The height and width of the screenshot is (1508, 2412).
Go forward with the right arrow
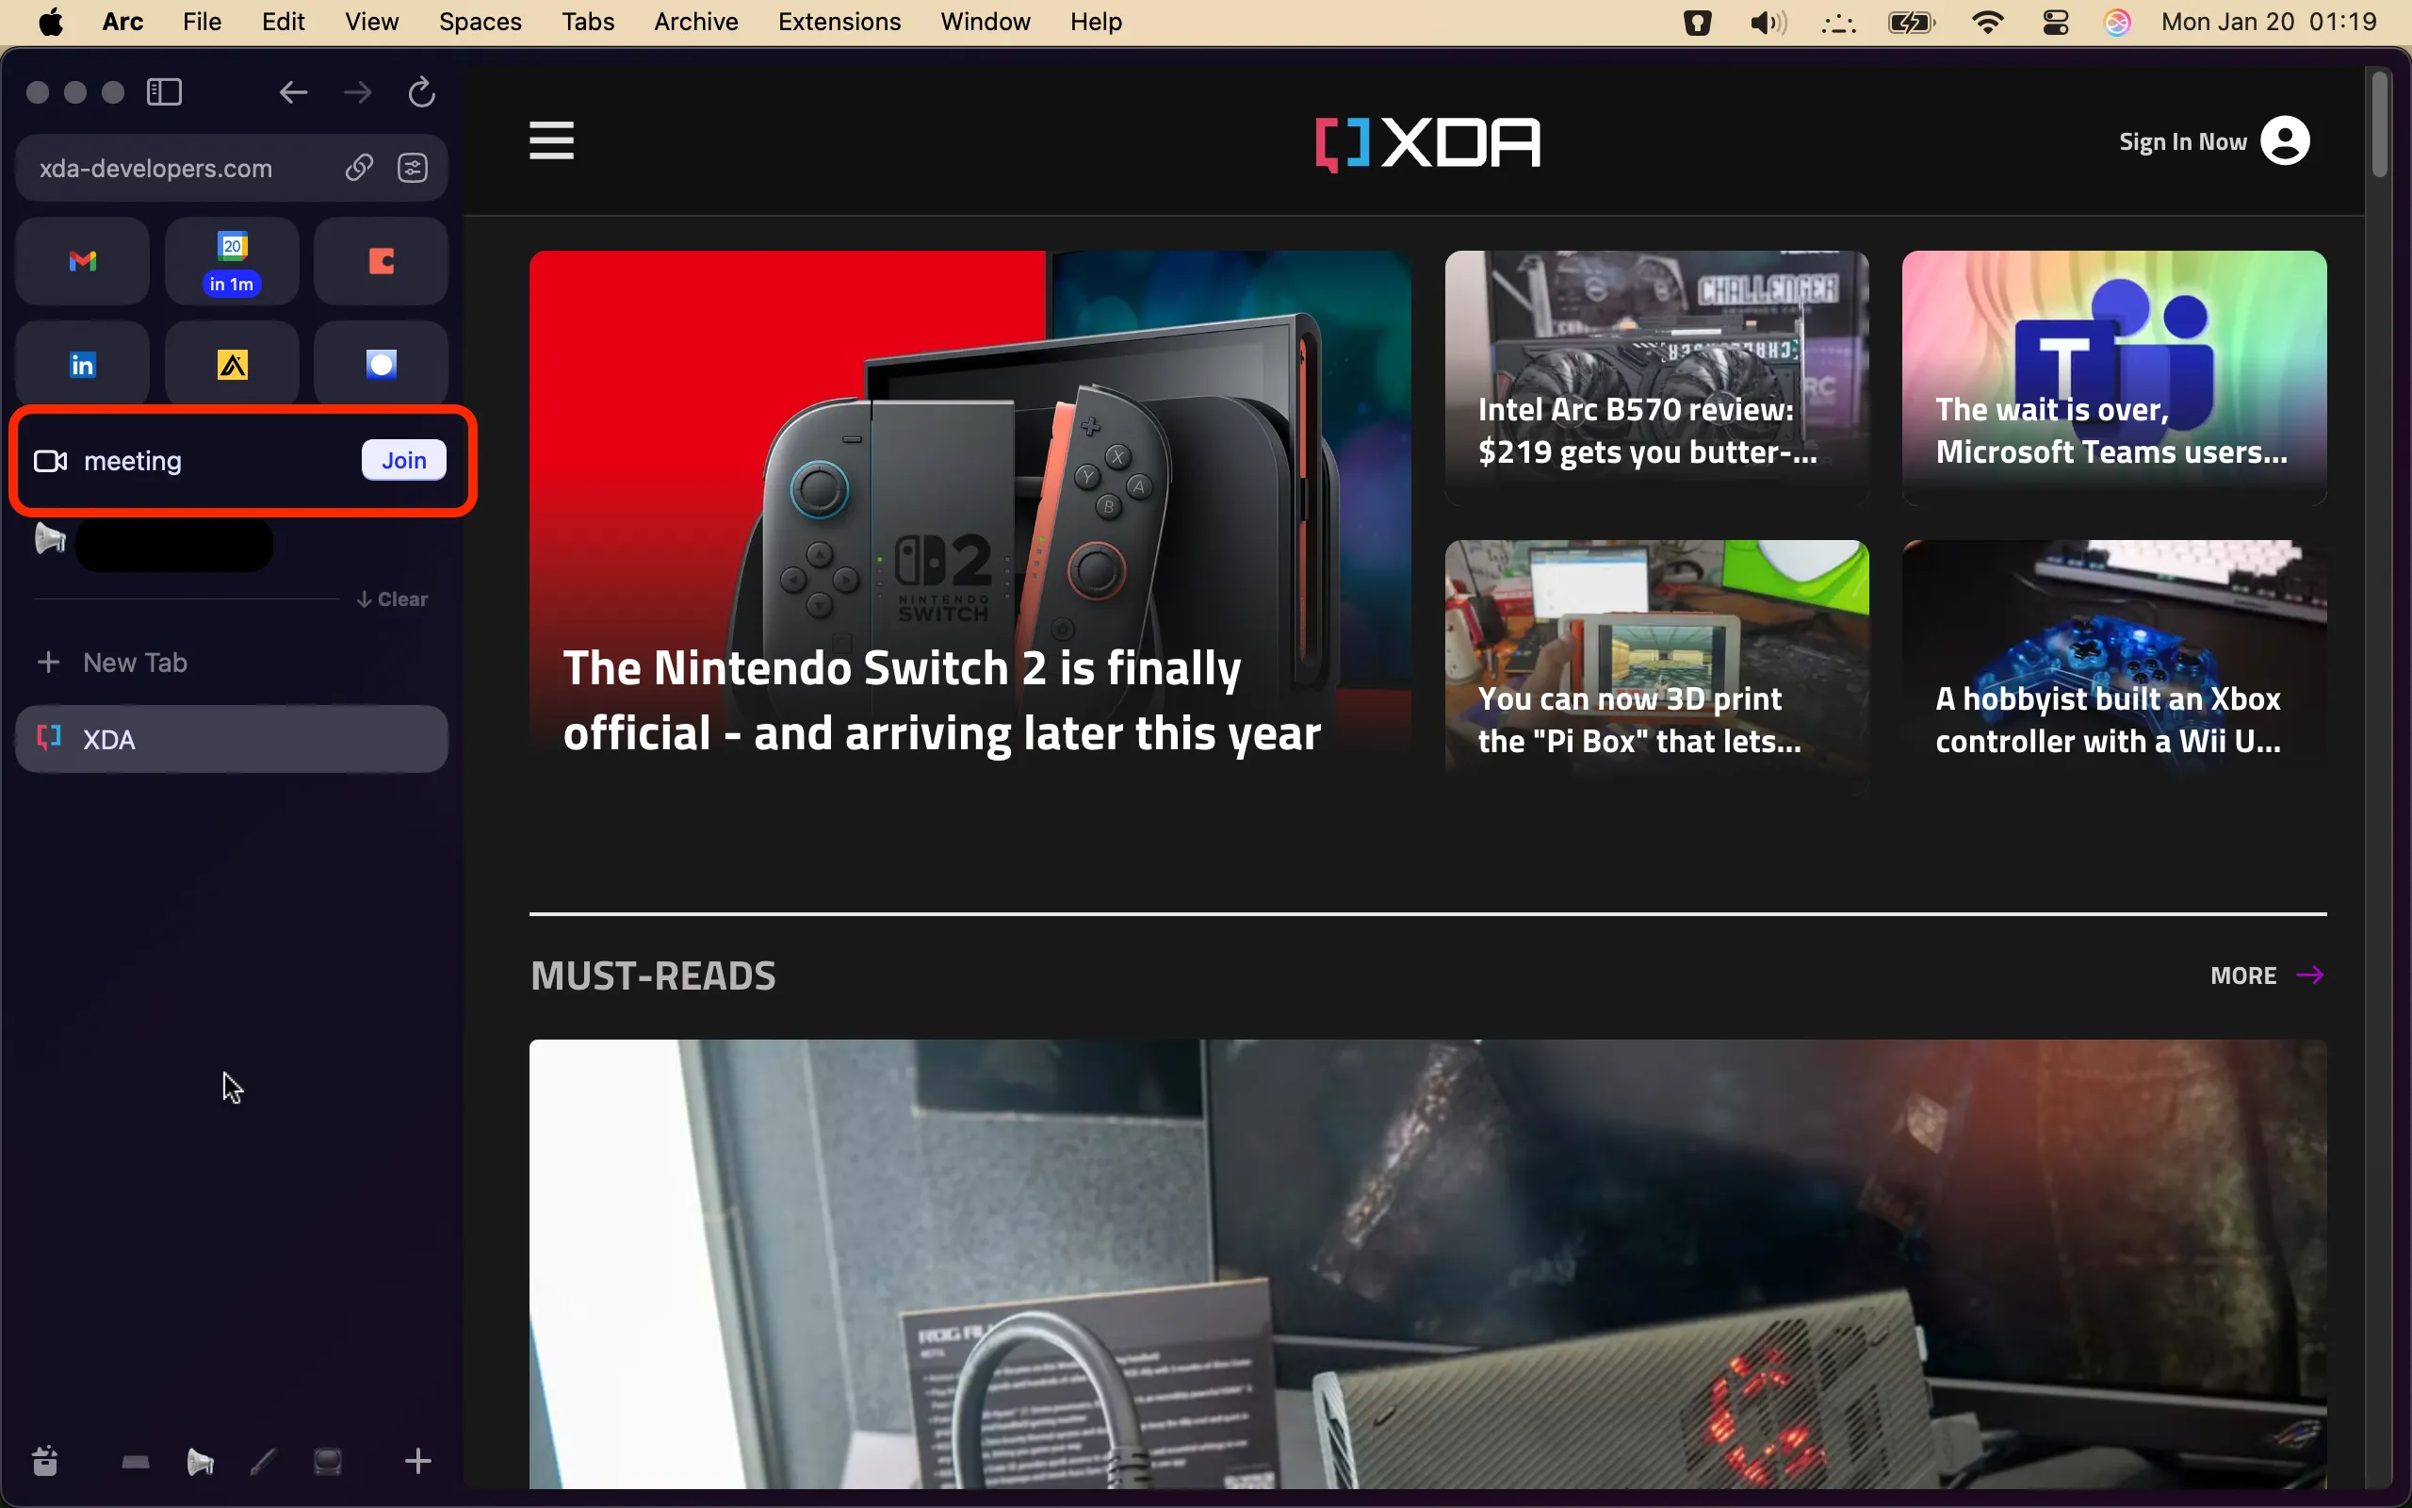[357, 92]
